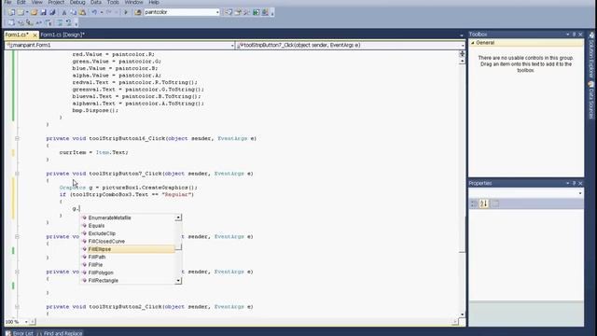597x336 pixels.
Task: Click the Redo toolbar icon
Action: coord(109,12)
